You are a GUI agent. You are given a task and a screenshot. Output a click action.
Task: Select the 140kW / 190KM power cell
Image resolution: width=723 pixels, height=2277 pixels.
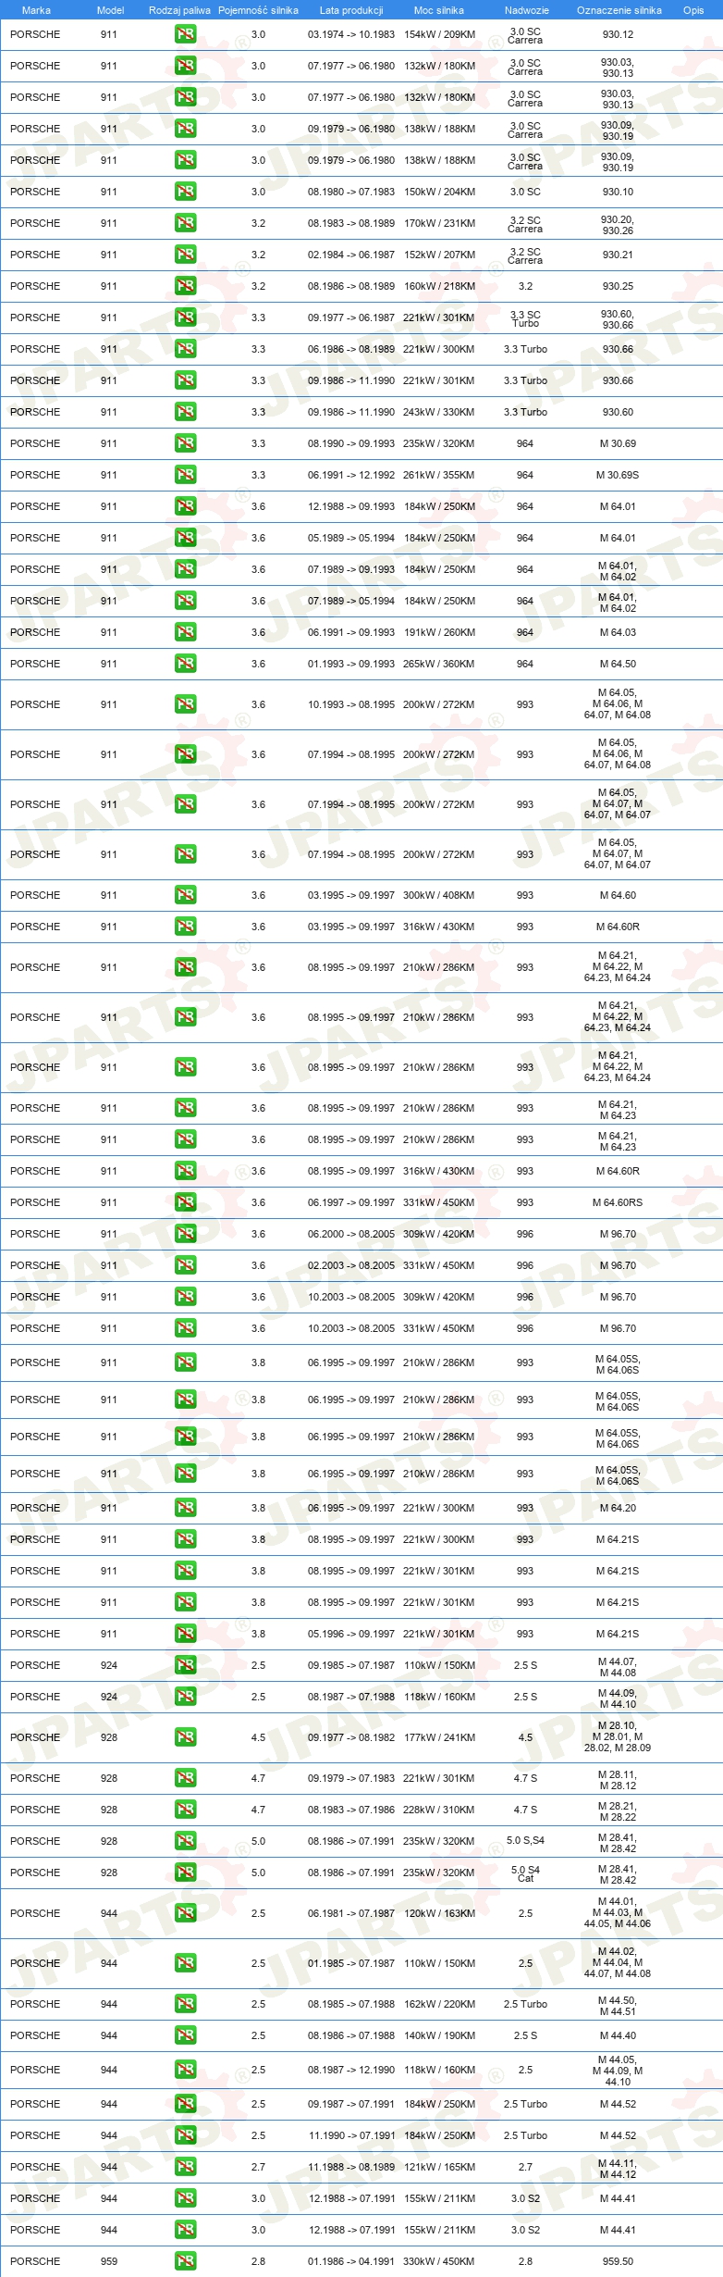click(439, 2035)
